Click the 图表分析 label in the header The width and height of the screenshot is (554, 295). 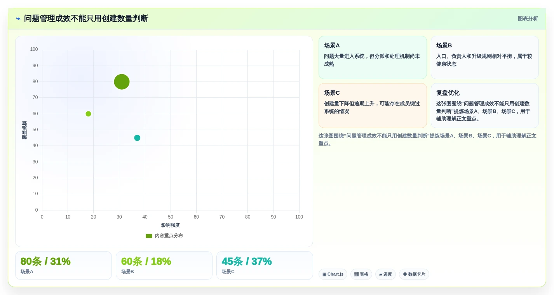point(528,19)
